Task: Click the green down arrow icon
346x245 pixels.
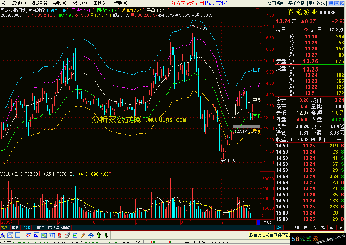Action: tap(106, 235)
